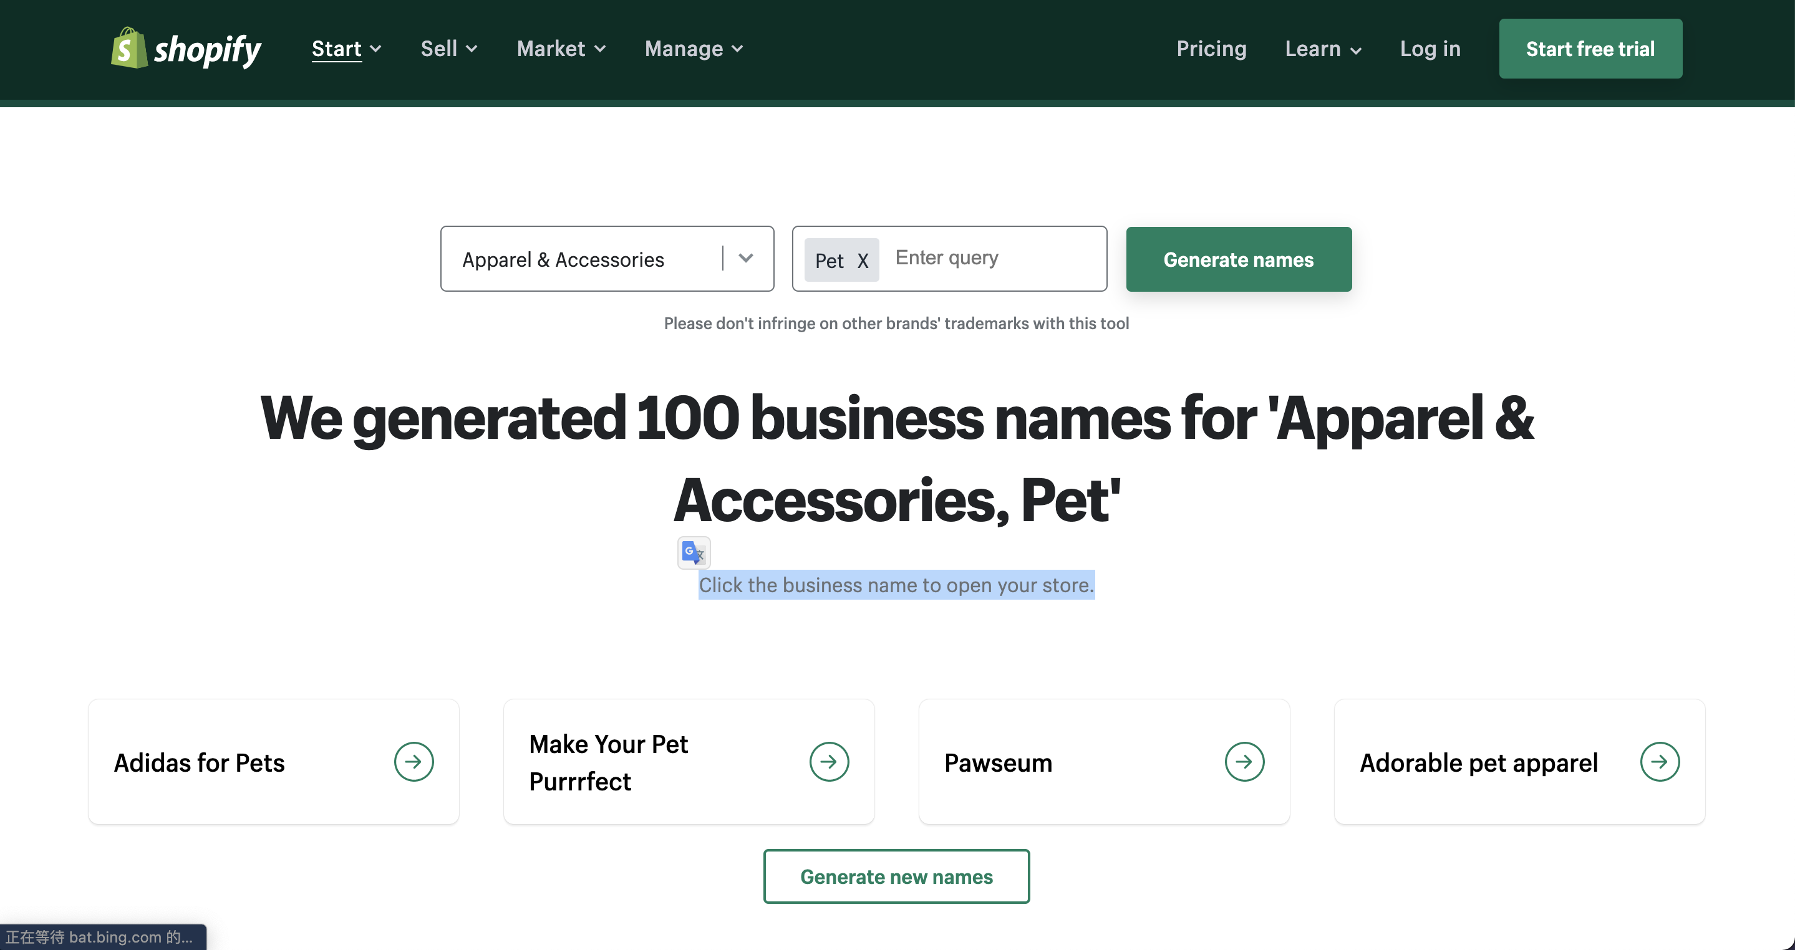Expand the 'Apparel & Accessories' category dropdown
This screenshot has width=1795, height=950.
pos(744,257)
